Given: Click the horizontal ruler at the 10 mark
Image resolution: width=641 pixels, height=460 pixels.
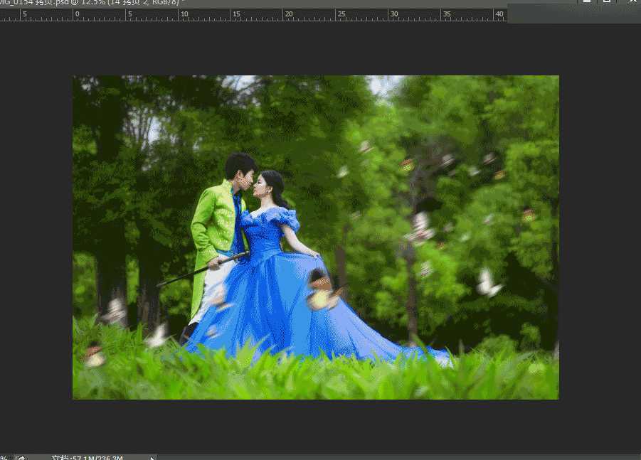Looking at the screenshot, I should [182, 14].
